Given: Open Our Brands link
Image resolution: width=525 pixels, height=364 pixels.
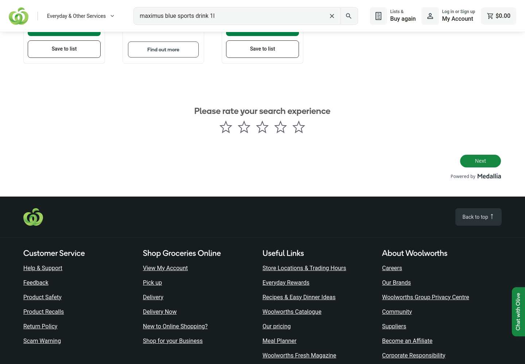Looking at the screenshot, I should [396, 282].
